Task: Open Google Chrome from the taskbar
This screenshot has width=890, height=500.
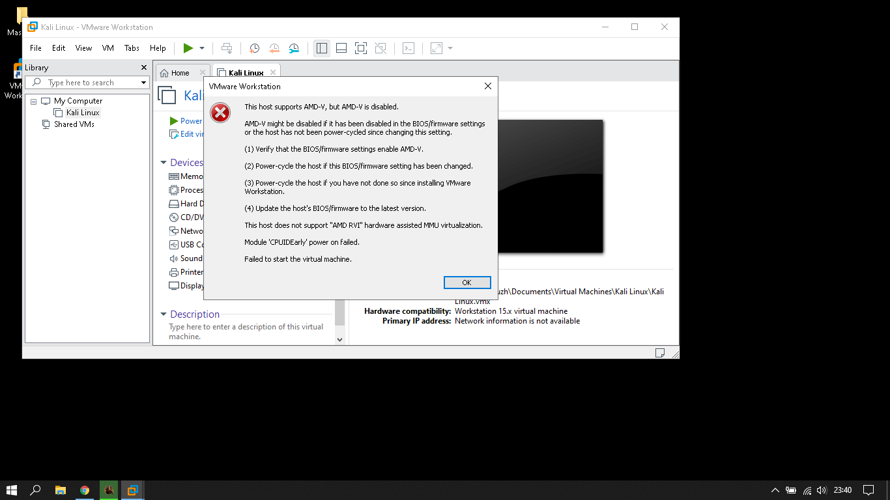Action: click(85, 490)
